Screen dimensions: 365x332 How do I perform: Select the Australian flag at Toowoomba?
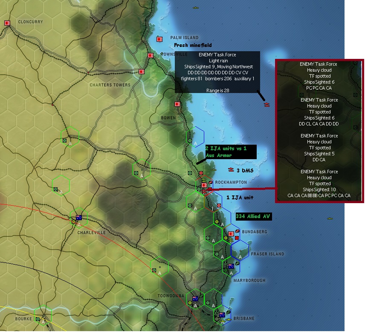[195, 299]
